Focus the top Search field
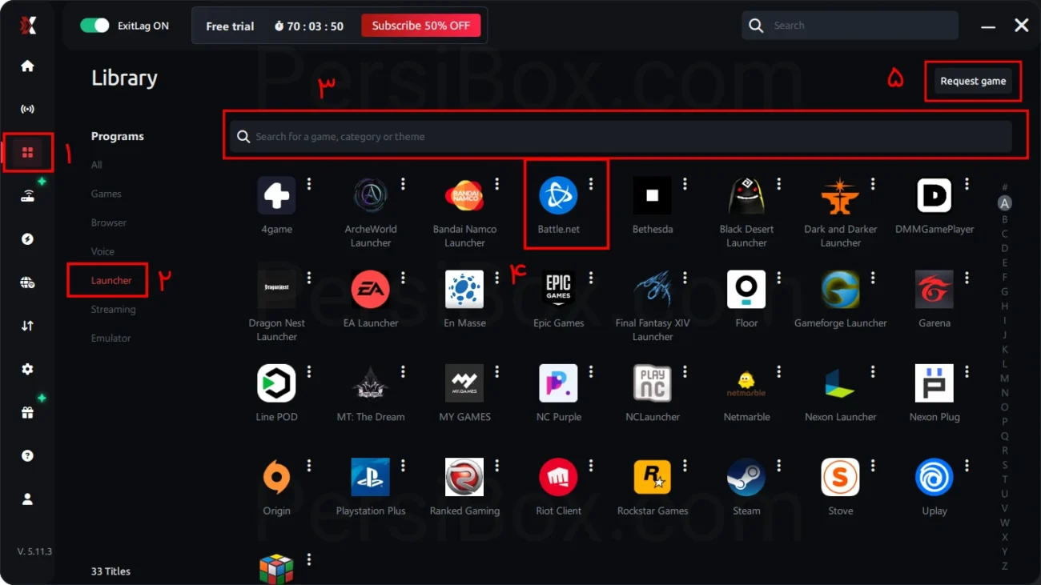Viewport: 1041px width, 585px height. (x=850, y=26)
